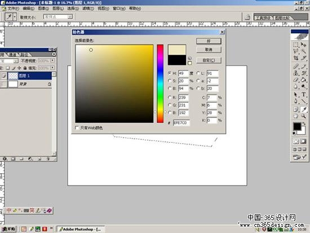Confirm color picker with OK button
The width and height of the screenshot is (310, 233).
pos(209,41)
